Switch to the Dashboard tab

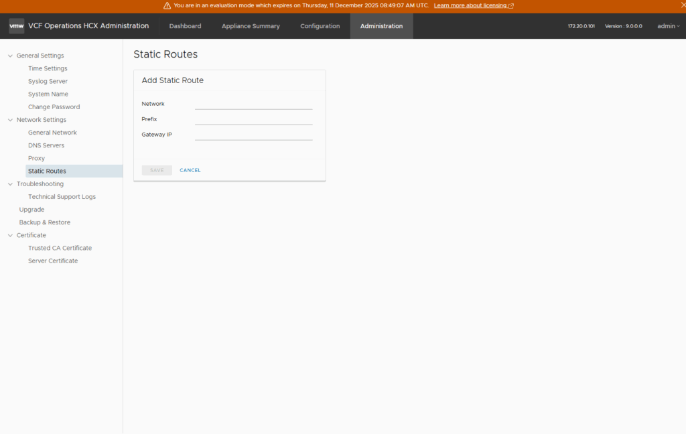pyautogui.click(x=185, y=26)
